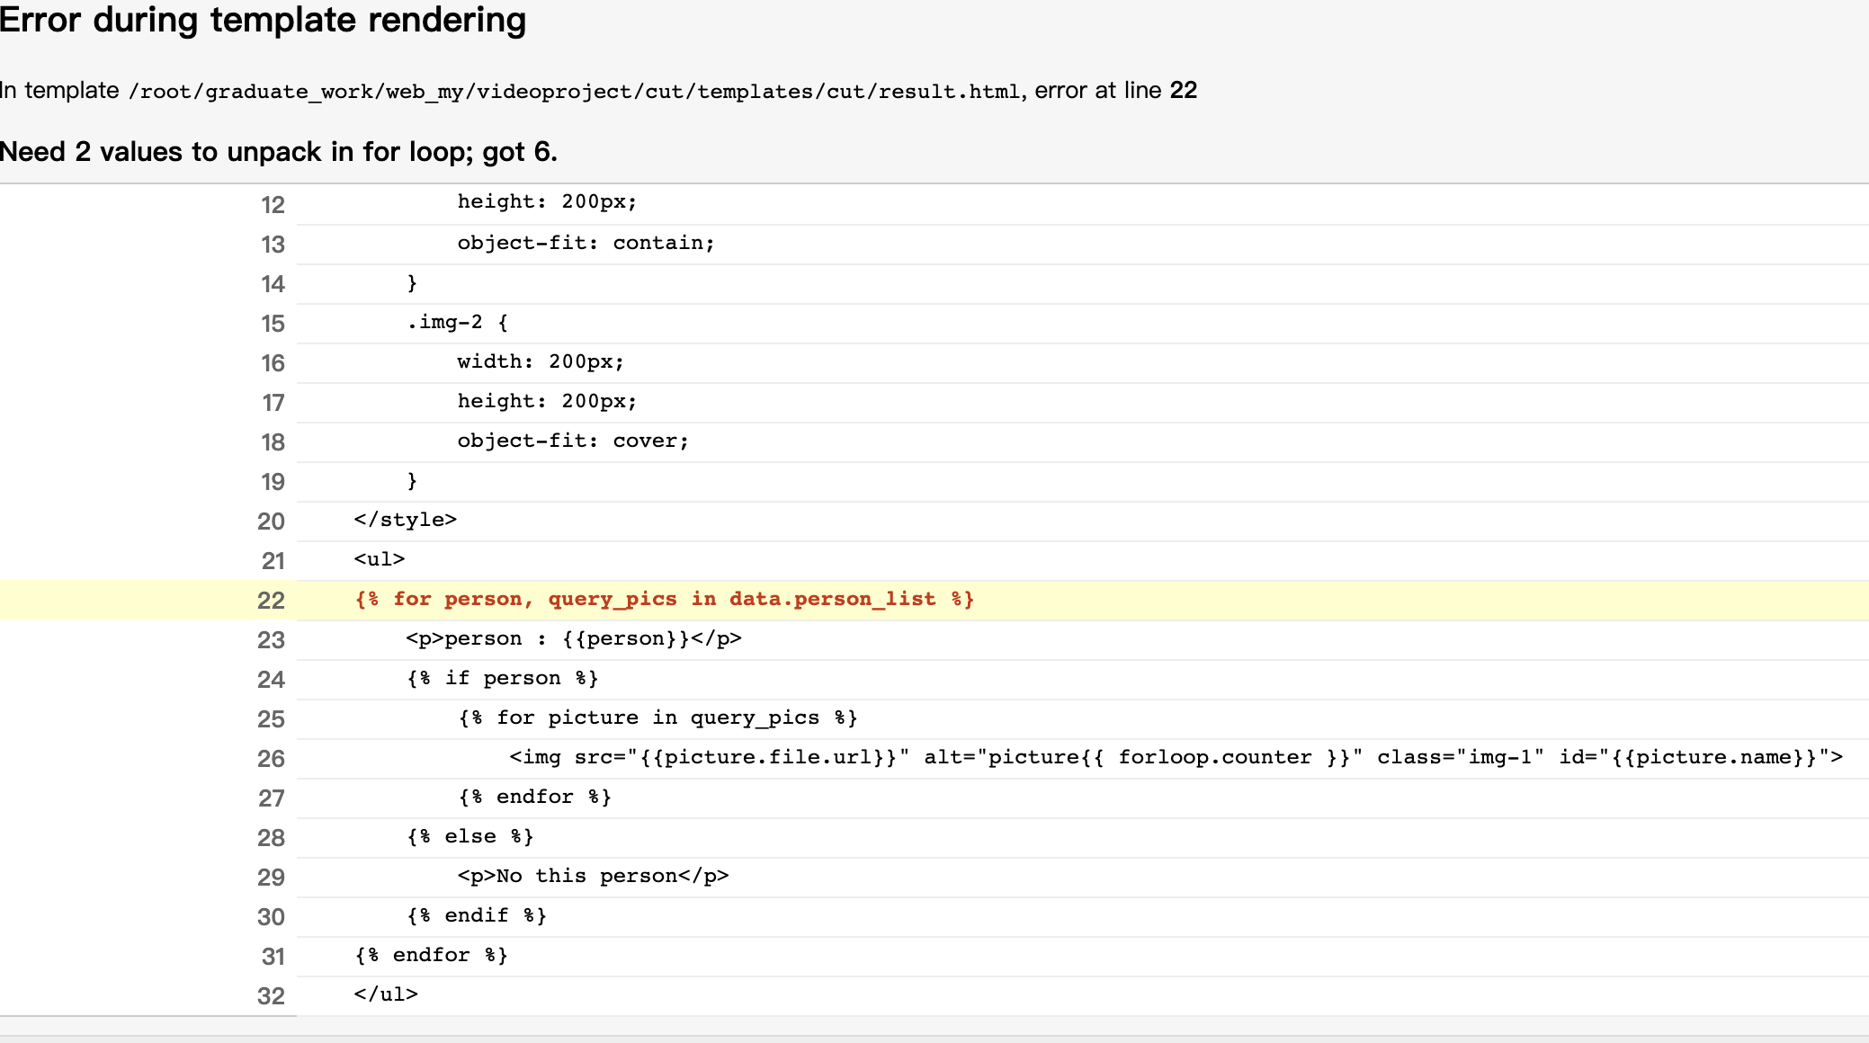The width and height of the screenshot is (1869, 1043).
Task: Click the '</style>' closing tag line
Action: (405, 520)
